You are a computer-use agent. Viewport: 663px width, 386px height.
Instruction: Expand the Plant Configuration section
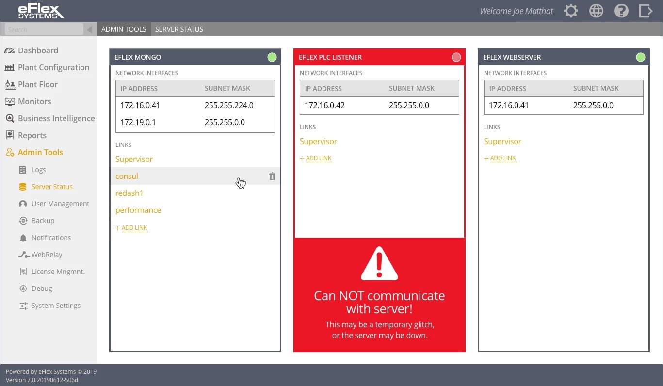53,67
